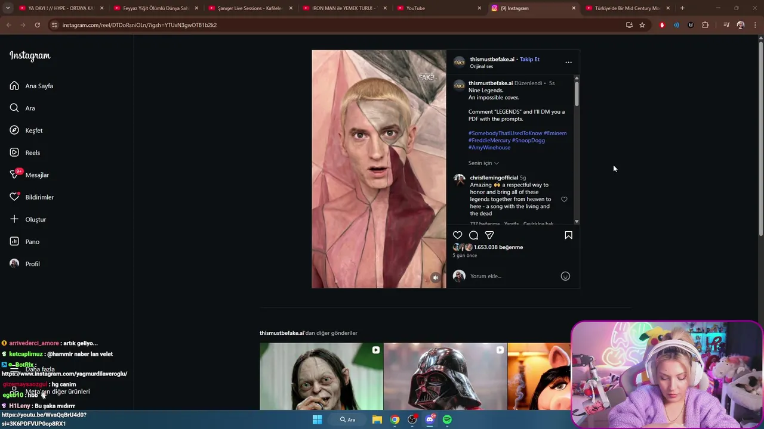
Task: Bookmark this page with star icon
Action: click(x=642, y=25)
